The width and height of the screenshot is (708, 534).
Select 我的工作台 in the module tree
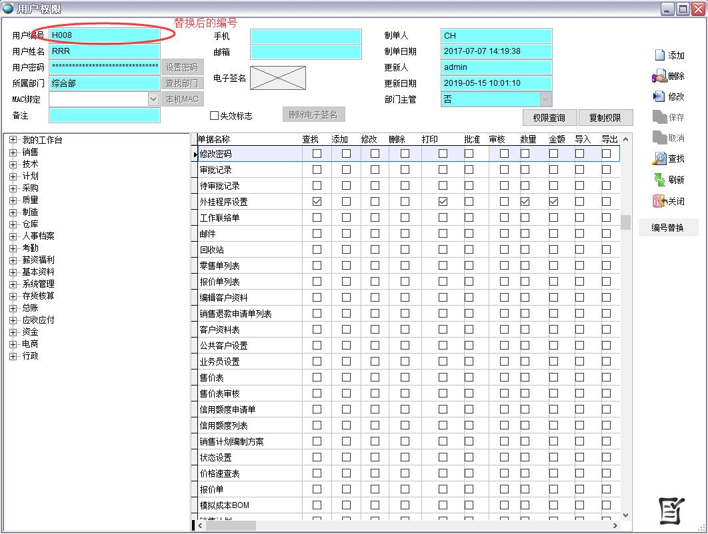(x=42, y=140)
